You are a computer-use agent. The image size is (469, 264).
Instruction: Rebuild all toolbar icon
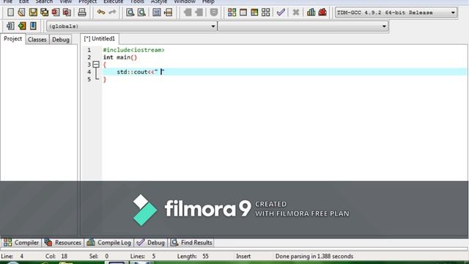point(265,12)
